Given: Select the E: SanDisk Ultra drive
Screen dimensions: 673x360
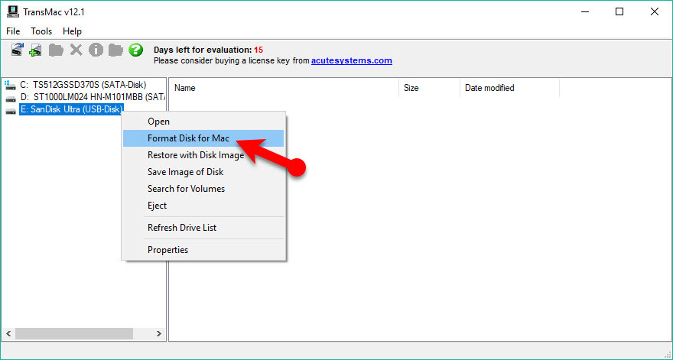Looking at the screenshot, I should click(71, 109).
